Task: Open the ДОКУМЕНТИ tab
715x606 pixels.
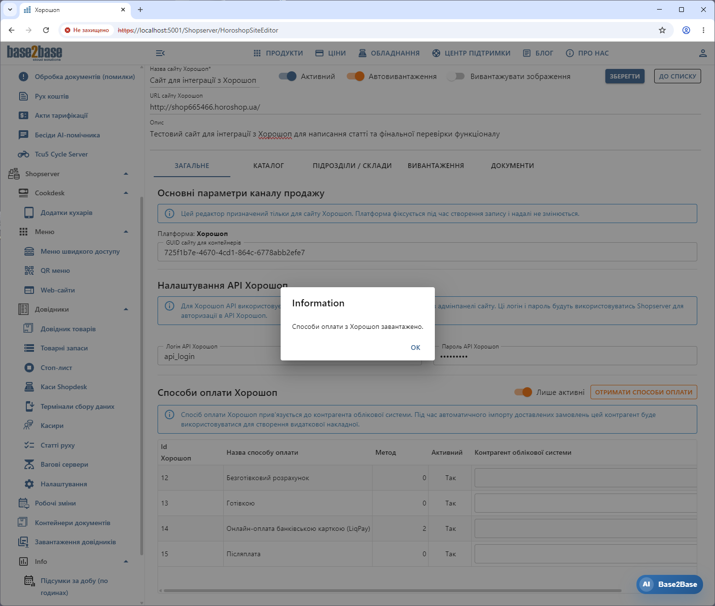Action: point(512,166)
